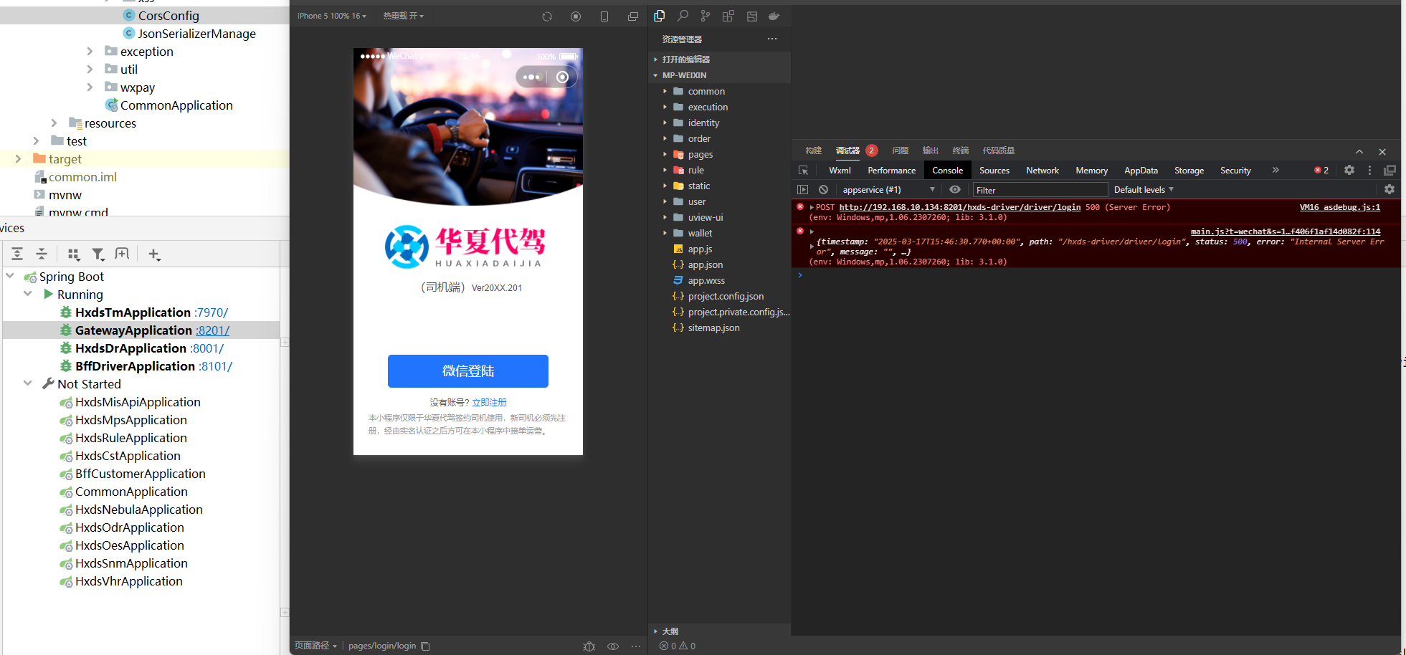Click the blue WeChat login button

467,371
